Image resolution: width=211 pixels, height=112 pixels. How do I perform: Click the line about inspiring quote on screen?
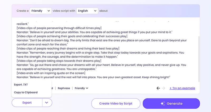click(51, 73)
